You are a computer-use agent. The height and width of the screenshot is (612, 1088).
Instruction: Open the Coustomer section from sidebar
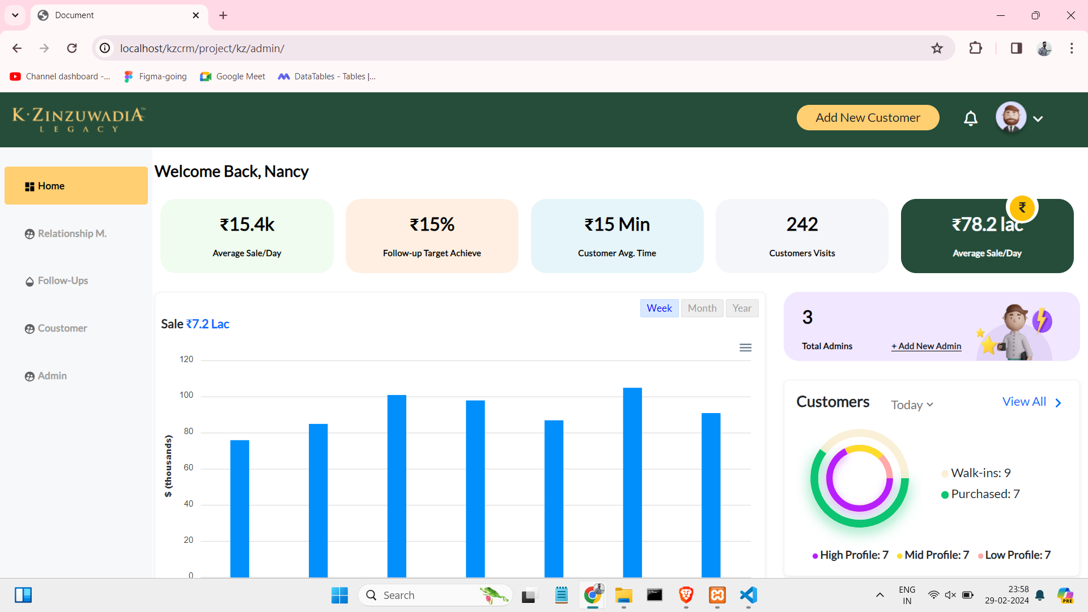coord(29,328)
